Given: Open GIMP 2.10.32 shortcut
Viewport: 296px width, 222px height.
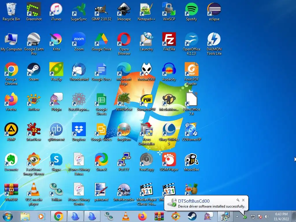Looking at the screenshot, I should coord(101,12).
